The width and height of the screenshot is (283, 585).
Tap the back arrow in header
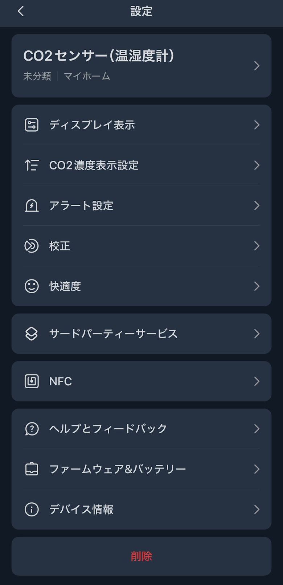tap(21, 11)
